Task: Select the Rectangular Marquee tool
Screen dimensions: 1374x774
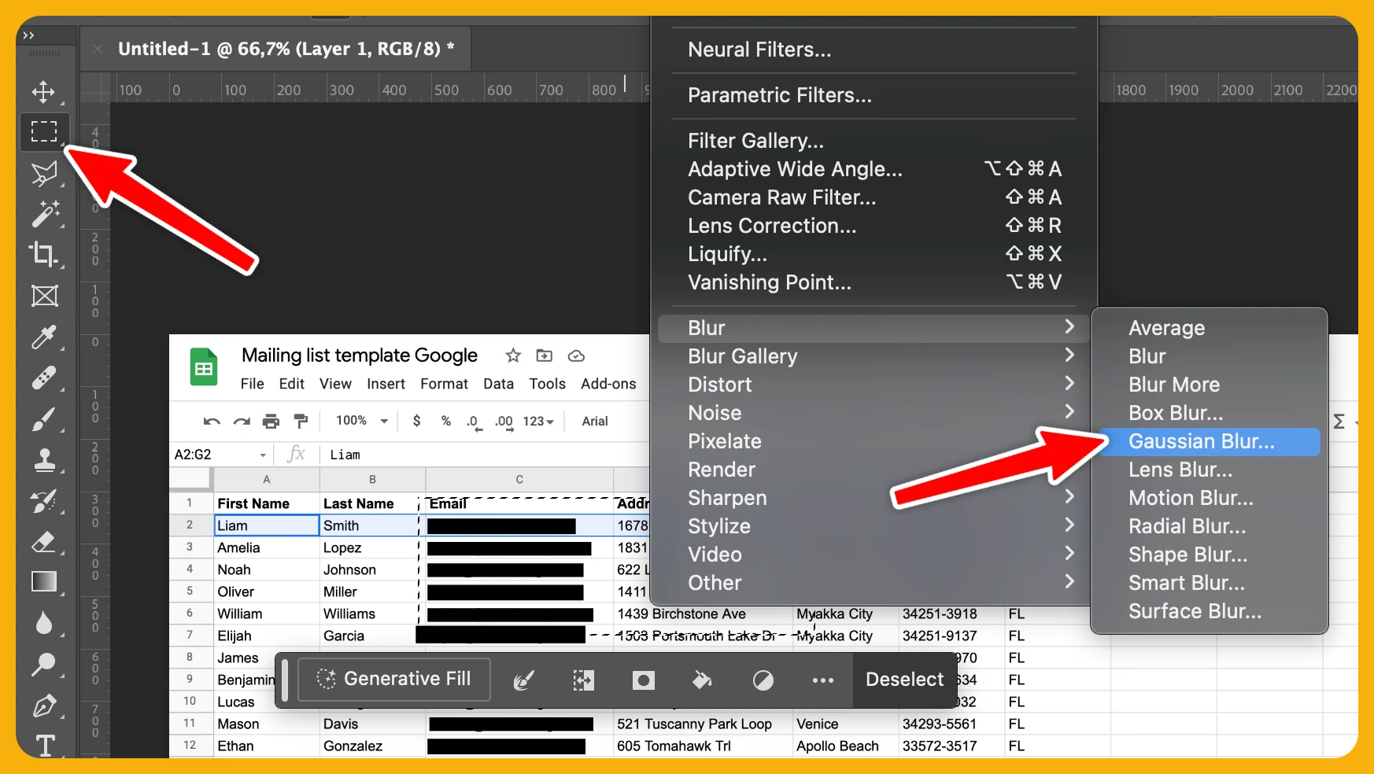Action: (44, 131)
